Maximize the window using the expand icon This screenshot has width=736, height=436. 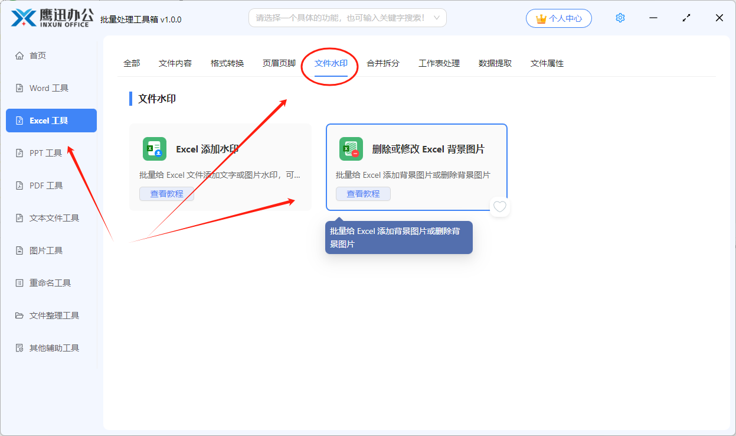686,18
